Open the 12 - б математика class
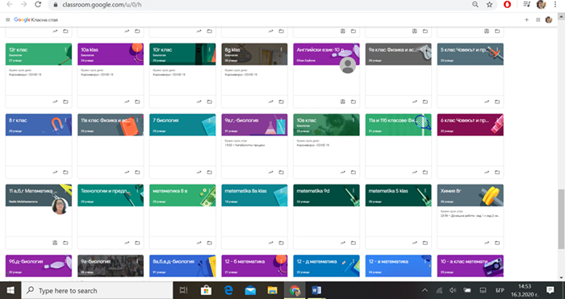Image resolution: width=565 pixels, height=299 pixels. tap(245, 261)
